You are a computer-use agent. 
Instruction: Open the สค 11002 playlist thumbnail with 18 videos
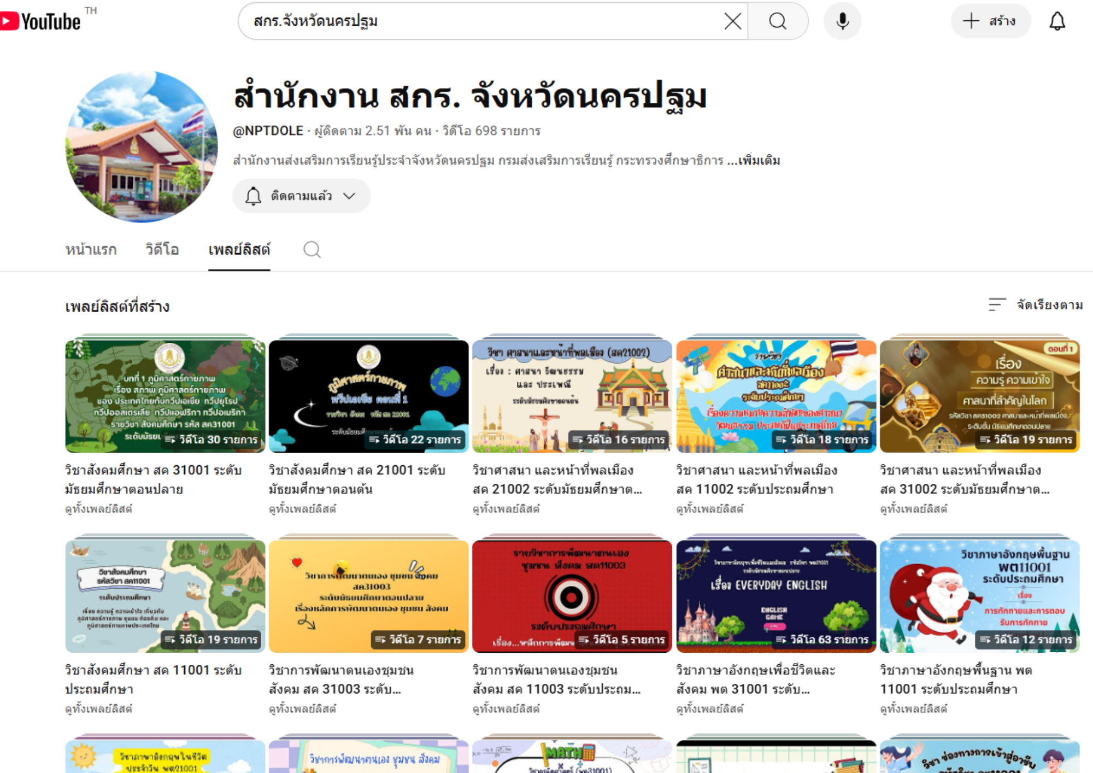(x=776, y=396)
